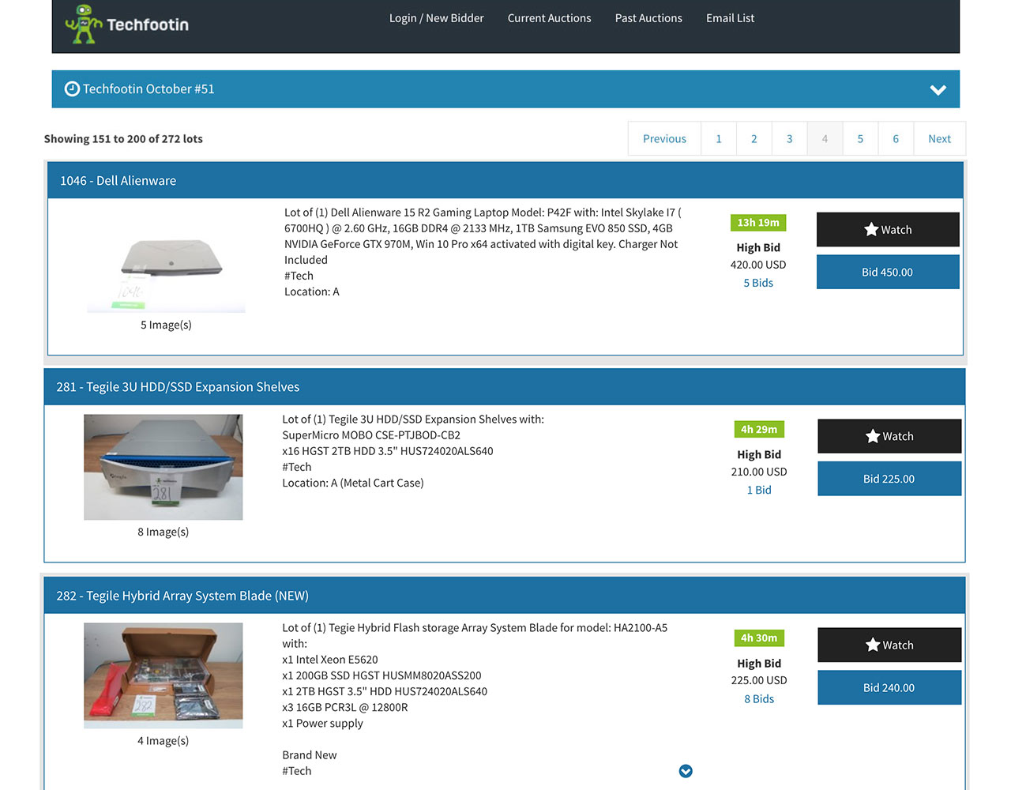Click 'SuperMicro MOBO CSE-PTJBOD-CB2' line
This screenshot has height=790, width=1011.
[371, 435]
